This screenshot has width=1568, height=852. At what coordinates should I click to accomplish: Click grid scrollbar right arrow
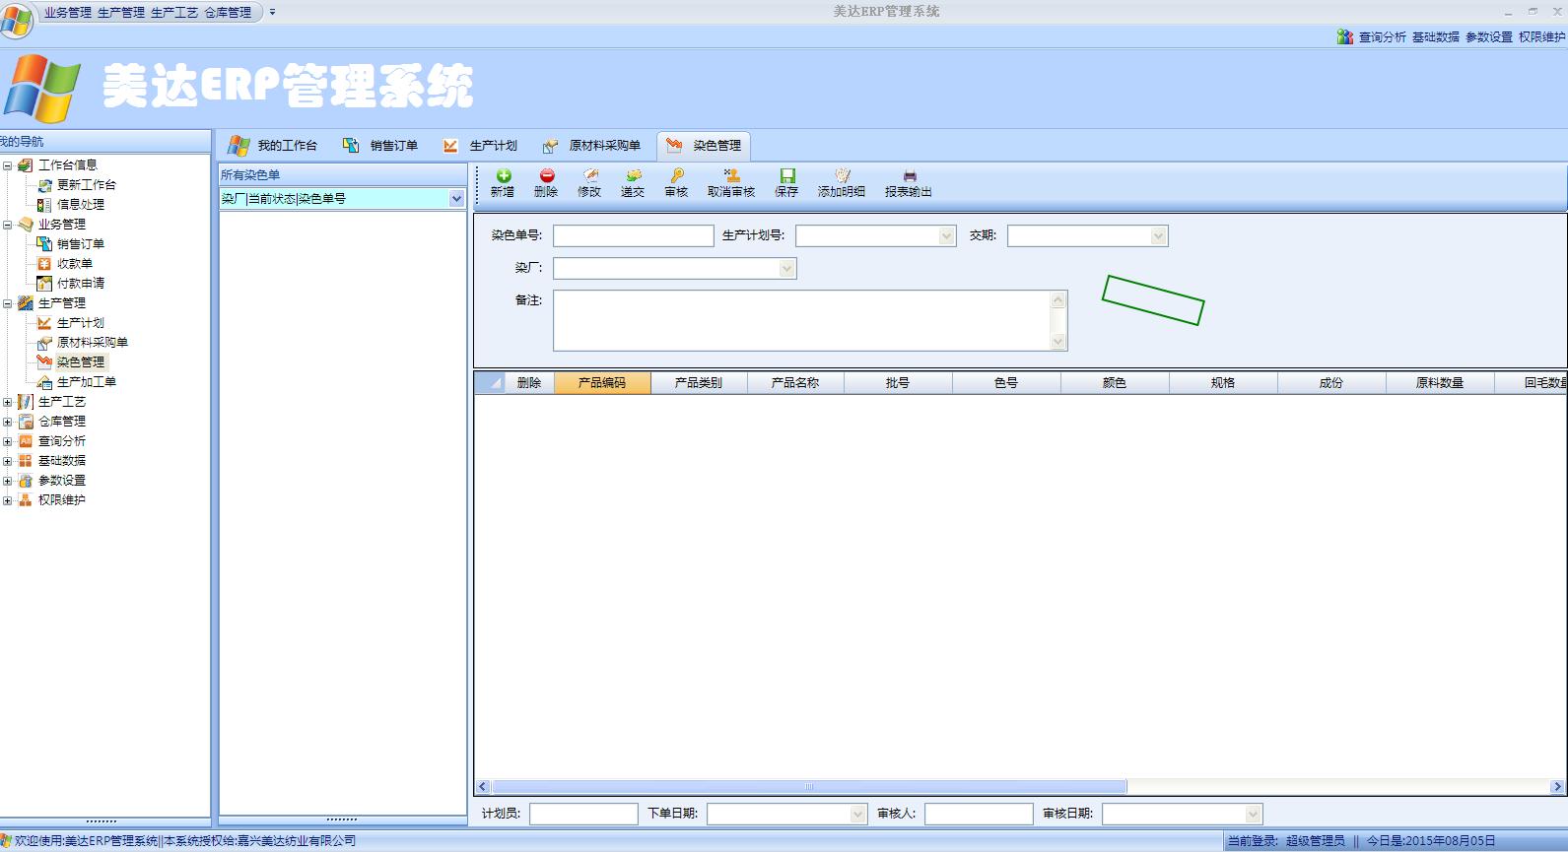tap(1557, 787)
